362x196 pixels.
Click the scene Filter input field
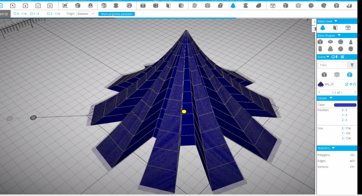click(333, 65)
